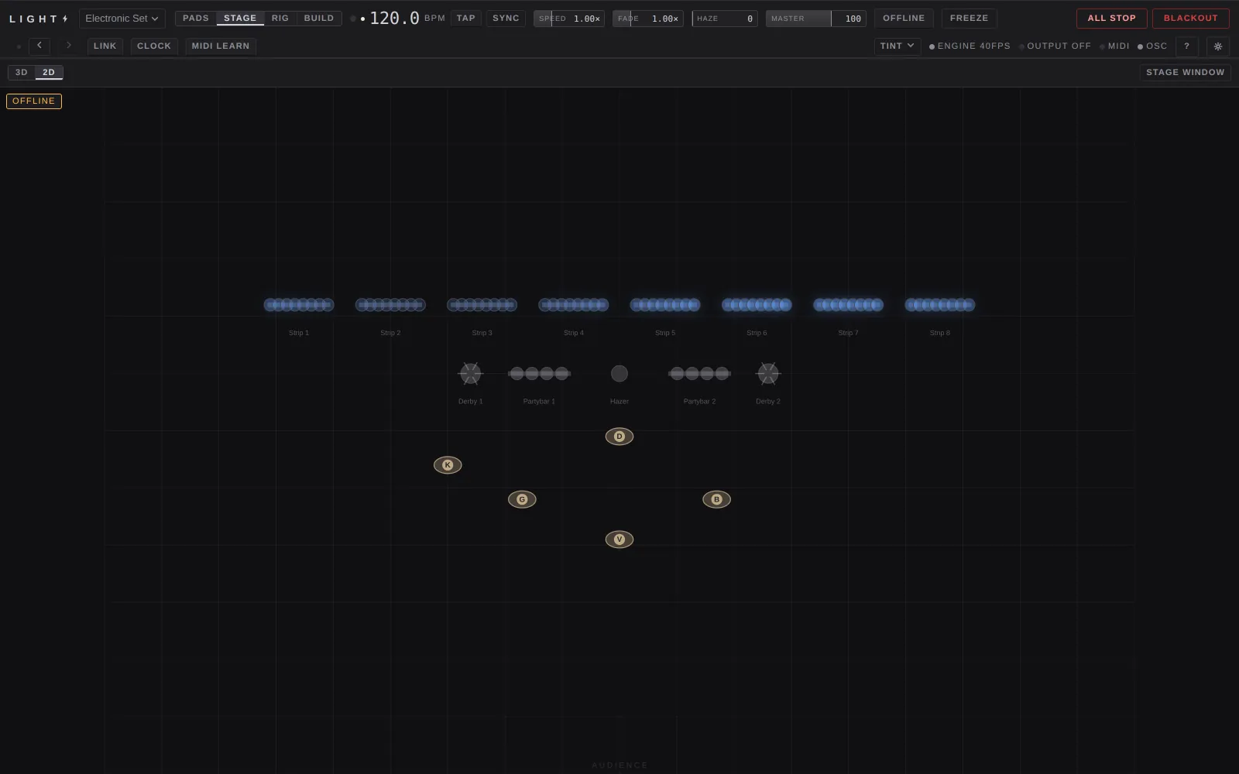Select the Hazer fixture circle
The image size is (1239, 774).
[619, 373]
